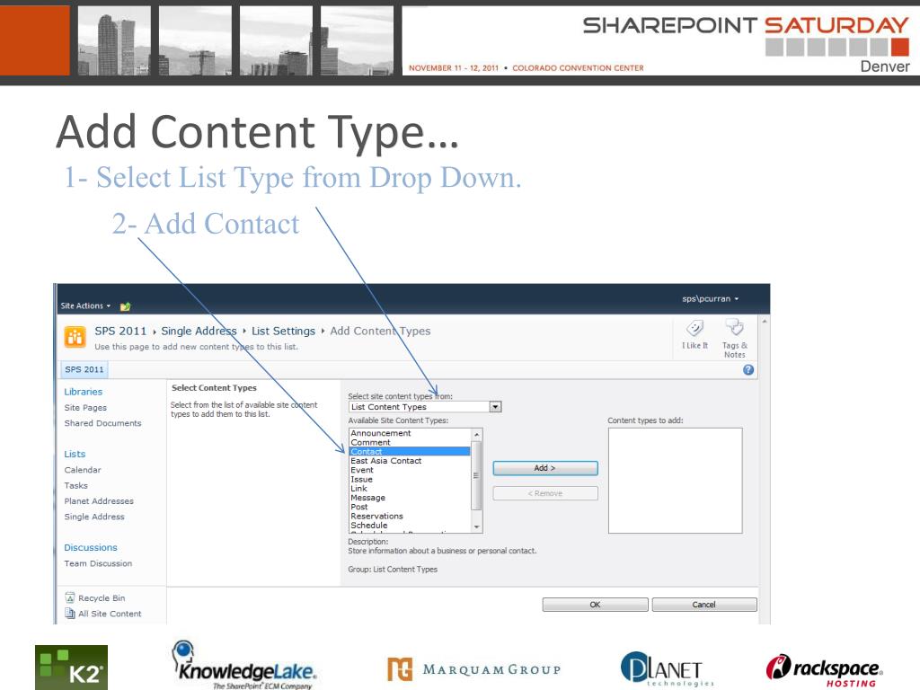
Task: Open the Site Actions menu
Action: (85, 305)
